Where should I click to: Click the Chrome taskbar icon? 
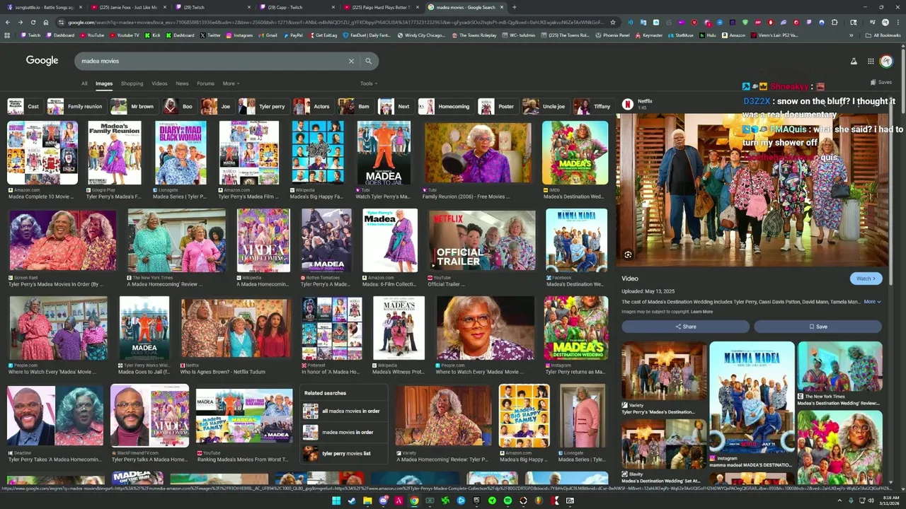point(414,501)
